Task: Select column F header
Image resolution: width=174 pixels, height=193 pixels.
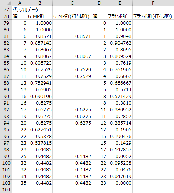Action: (x=153, y=3)
